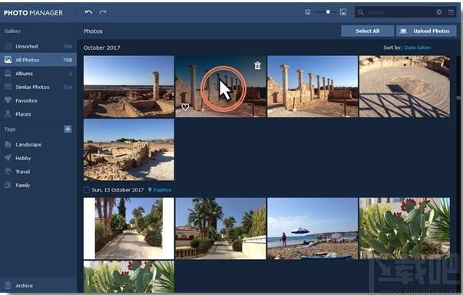Open the Date taken sort dropdown
The height and width of the screenshot is (295, 463).
pyautogui.click(x=418, y=48)
